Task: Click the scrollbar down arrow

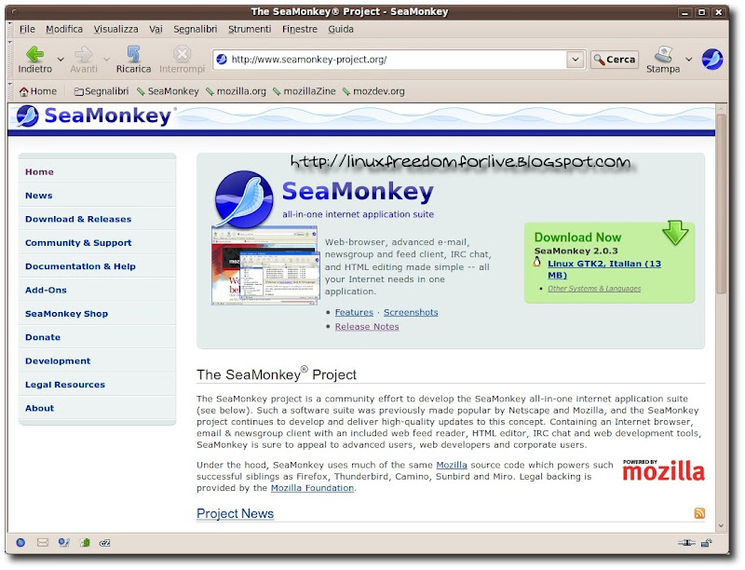Action: coord(721,526)
